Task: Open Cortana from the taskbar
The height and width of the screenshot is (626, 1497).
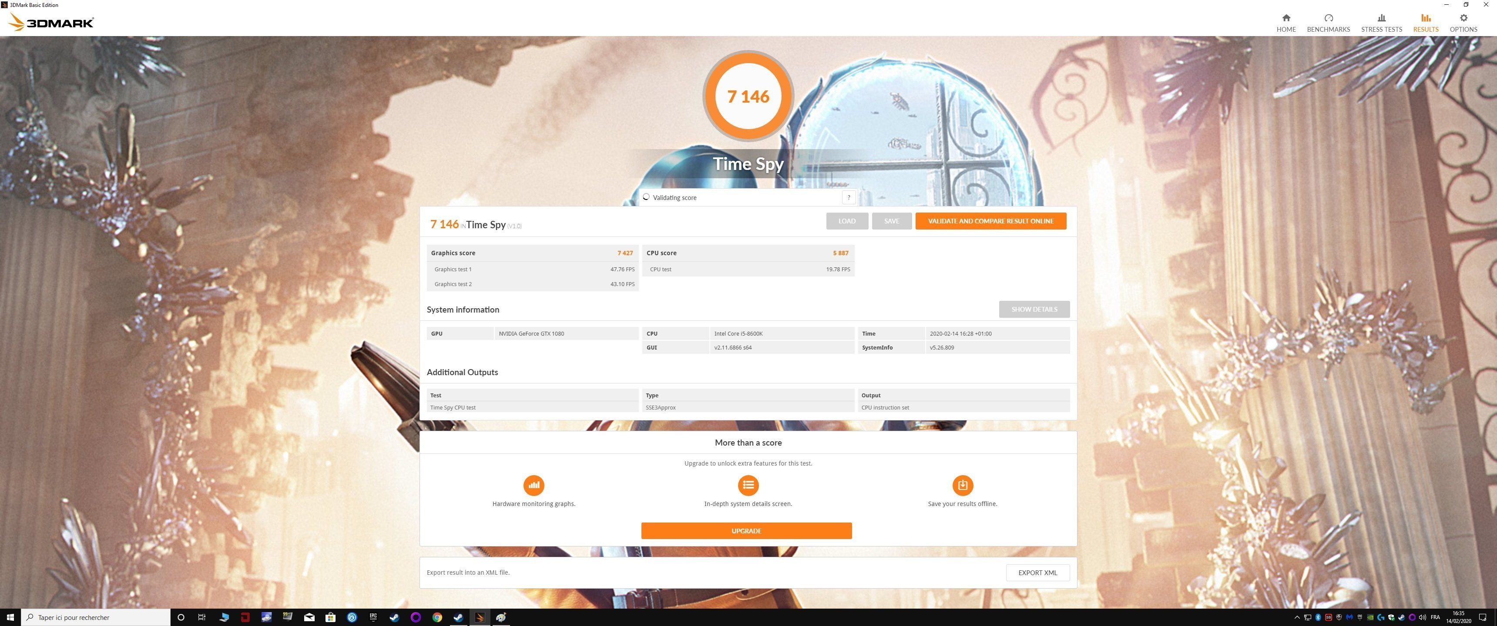Action: point(181,617)
